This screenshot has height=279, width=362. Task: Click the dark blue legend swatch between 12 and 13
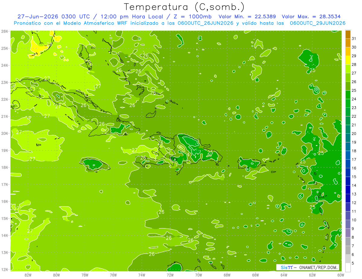[348, 198]
